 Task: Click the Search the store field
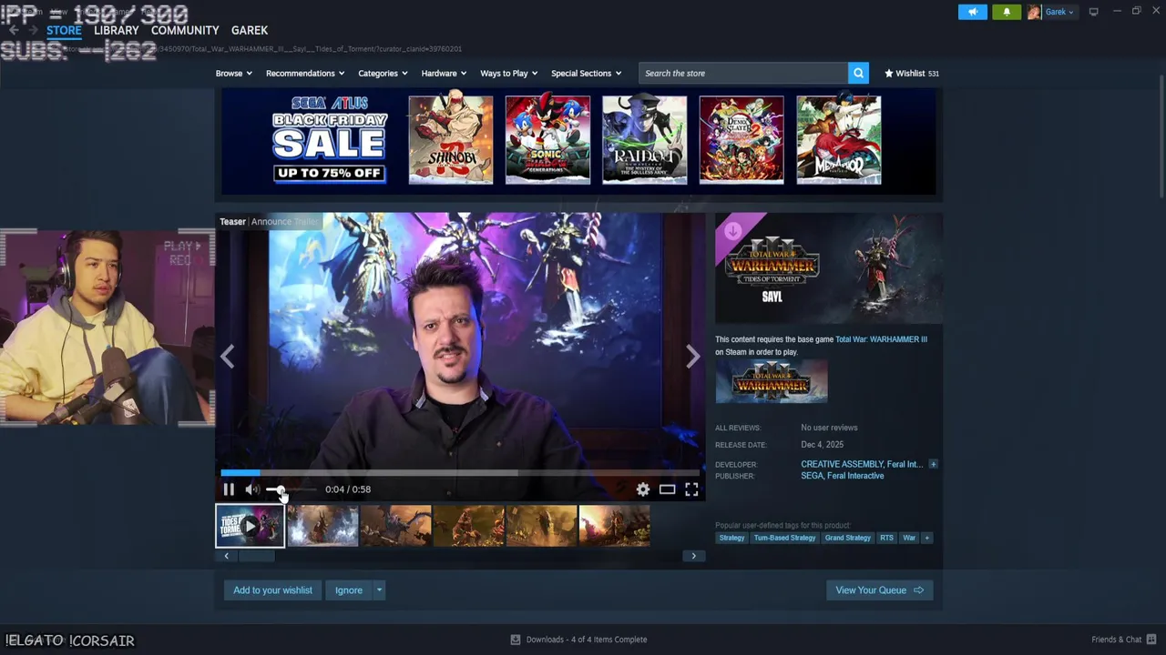pyautogui.click(x=743, y=73)
